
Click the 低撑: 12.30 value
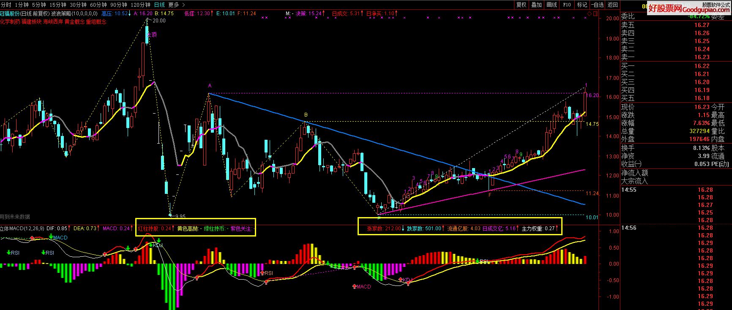[x=199, y=14]
